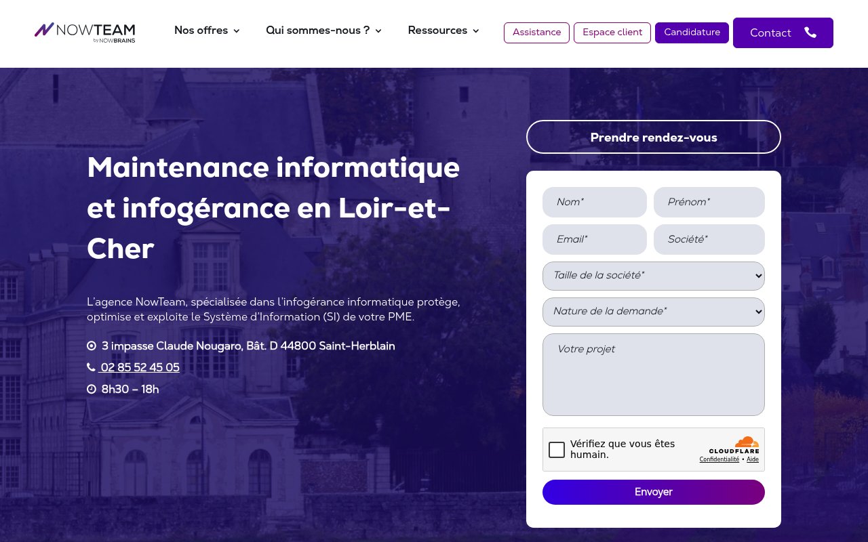868x542 pixels.
Task: Click the Prendre rendez-vous button
Action: [654, 137]
